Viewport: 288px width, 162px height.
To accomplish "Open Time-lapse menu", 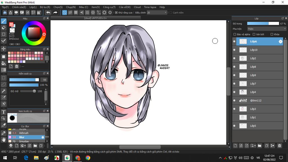I will (x=150, y=7).
